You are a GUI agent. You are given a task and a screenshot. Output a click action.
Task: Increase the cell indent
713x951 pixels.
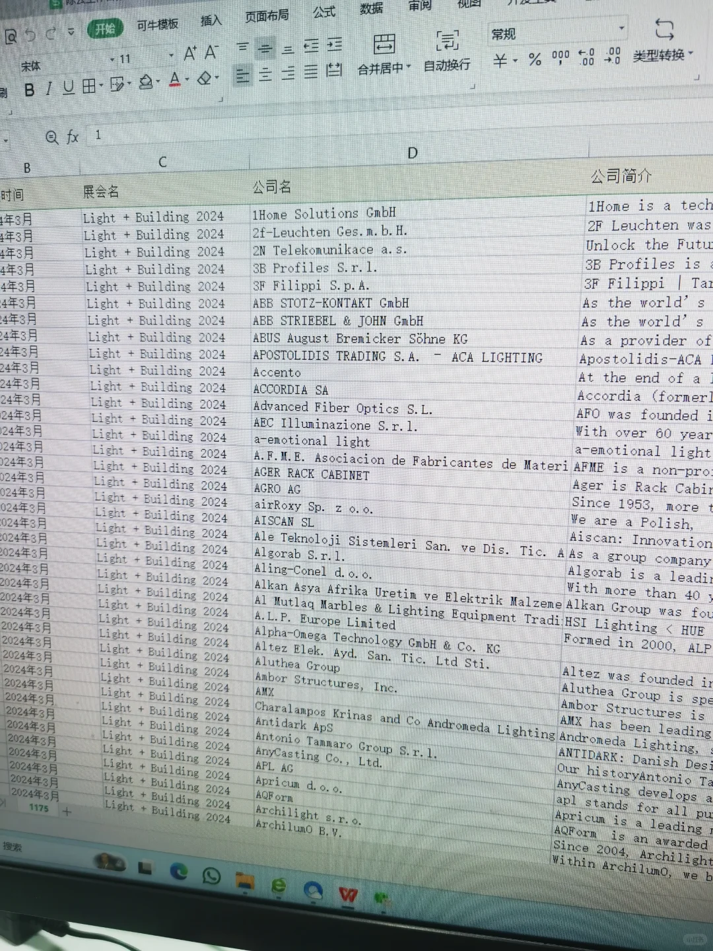pyautogui.click(x=335, y=45)
